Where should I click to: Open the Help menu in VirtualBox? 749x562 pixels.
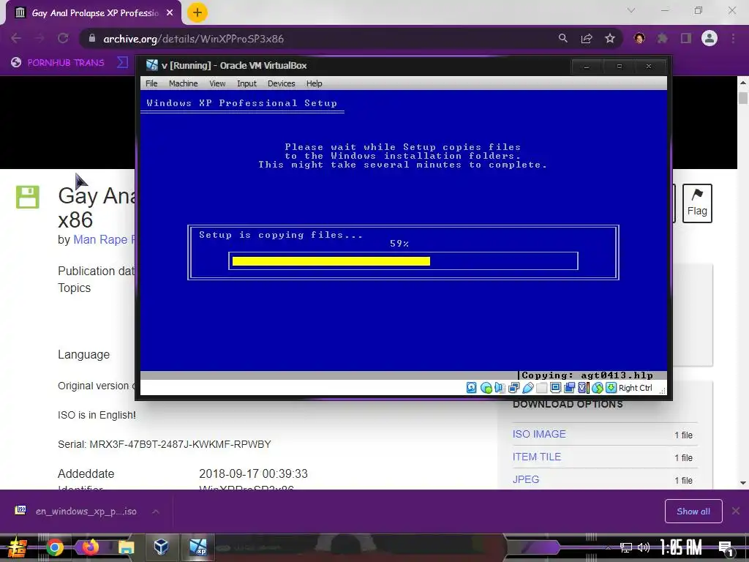click(314, 83)
